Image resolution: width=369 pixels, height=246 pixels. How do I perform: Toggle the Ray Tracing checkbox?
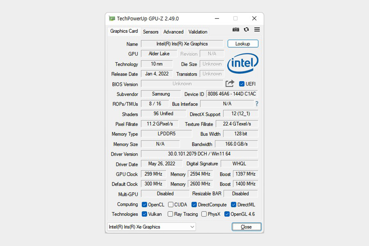pyautogui.click(x=170, y=214)
